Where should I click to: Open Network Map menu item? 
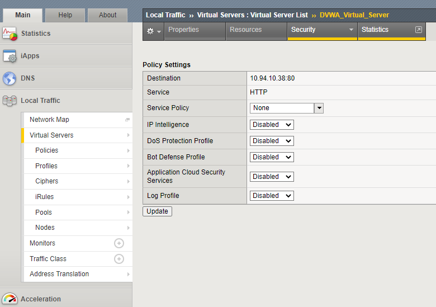point(78,120)
